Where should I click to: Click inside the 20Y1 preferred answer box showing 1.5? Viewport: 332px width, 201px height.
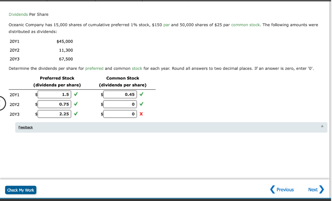(54, 94)
